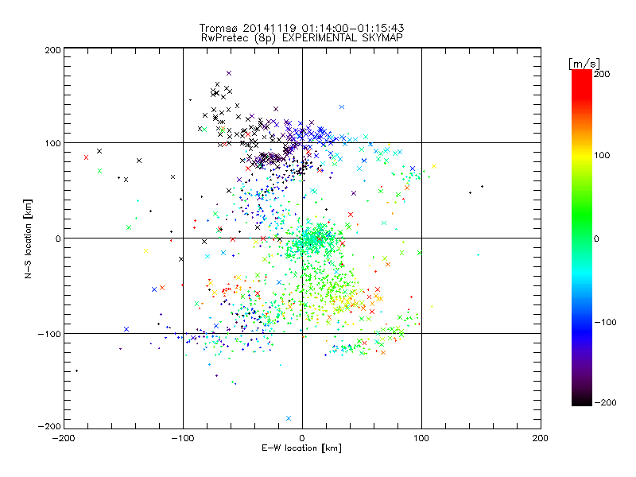The height and width of the screenshot is (477, 636).
Task: Select the '[m/s]' unit label above colorbar
Action: coord(584,64)
